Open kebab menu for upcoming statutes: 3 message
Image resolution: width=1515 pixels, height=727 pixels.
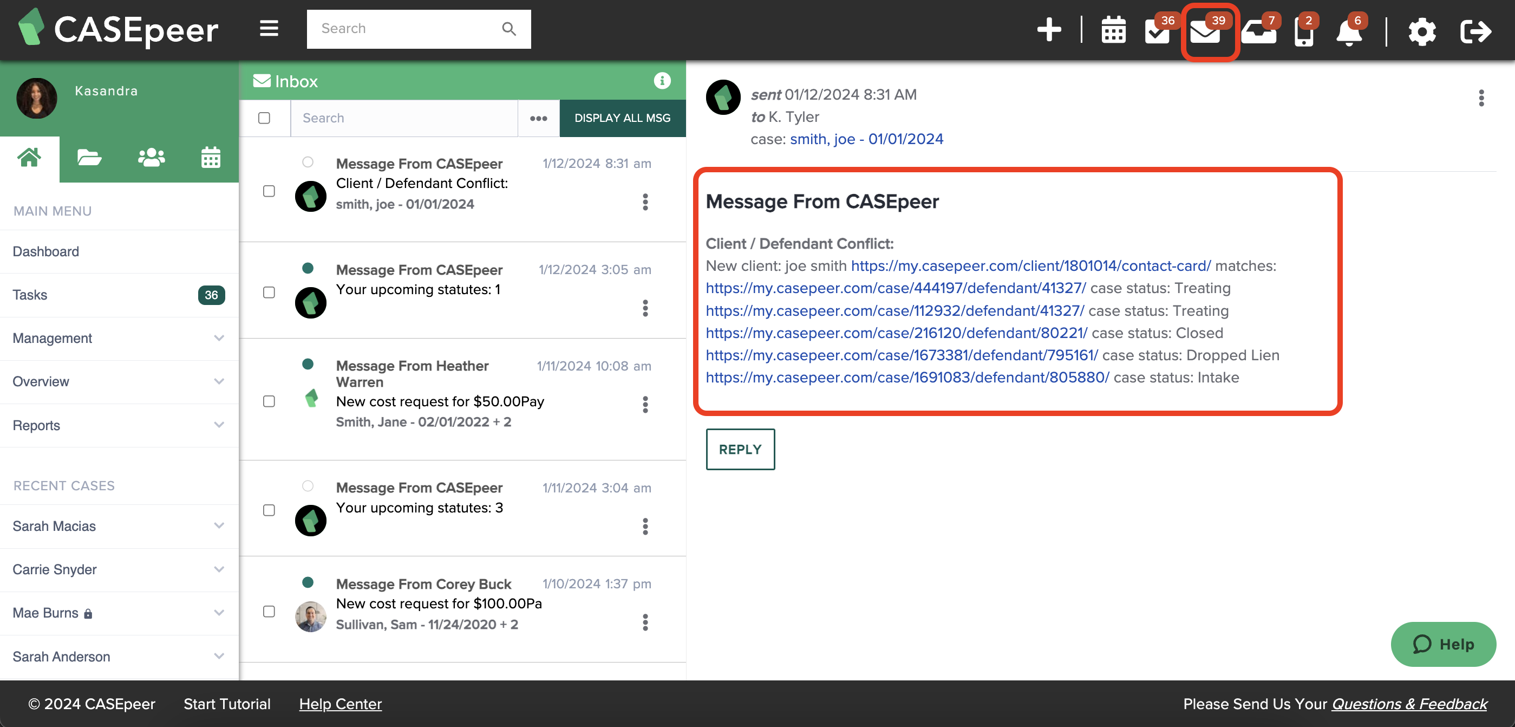pyautogui.click(x=645, y=526)
